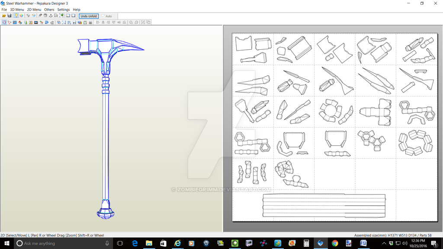443x249 pixels.
Task: Select the Input text 'I' tool icon
Action: [x=31, y=22]
